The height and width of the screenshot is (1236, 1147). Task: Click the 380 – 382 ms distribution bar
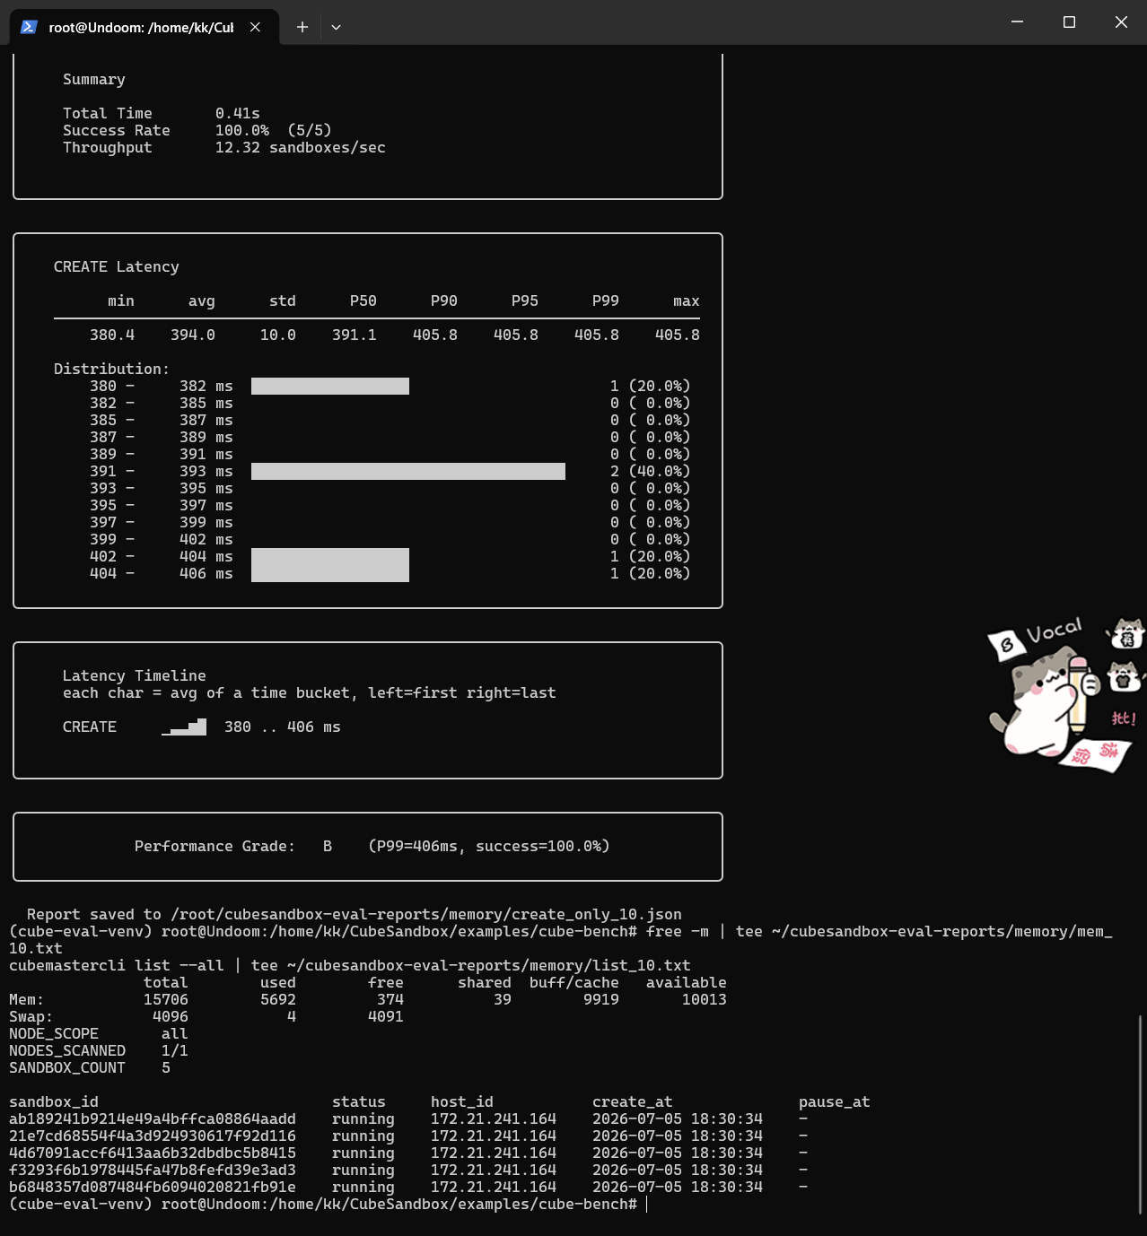(x=330, y=386)
